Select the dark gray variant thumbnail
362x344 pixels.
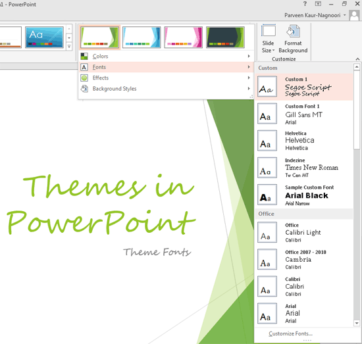[x=225, y=37]
